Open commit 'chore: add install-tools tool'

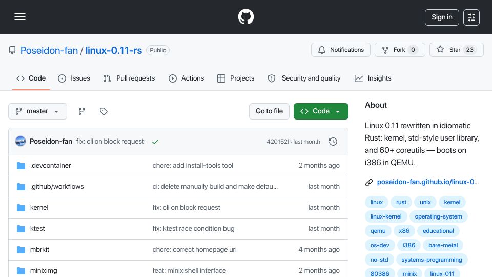[193, 166]
